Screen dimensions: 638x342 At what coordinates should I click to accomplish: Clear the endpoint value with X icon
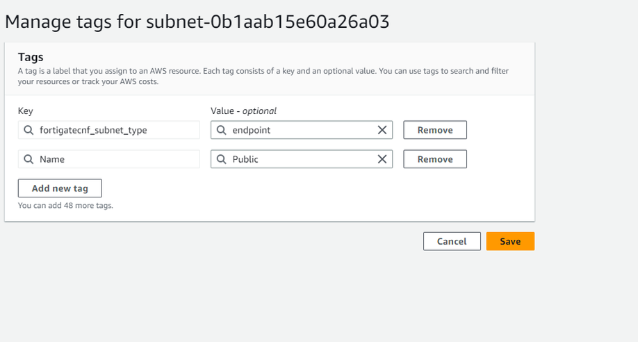coord(382,130)
